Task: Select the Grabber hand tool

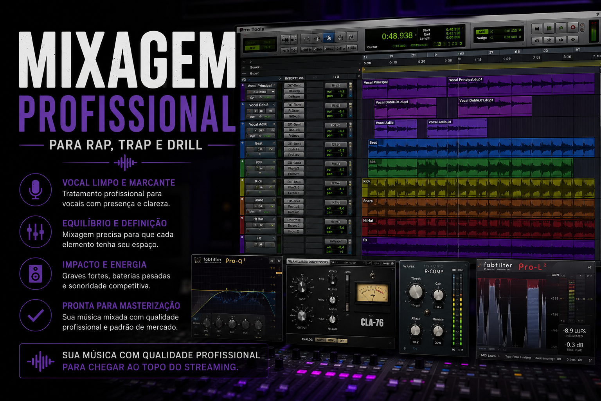Action: (x=340, y=37)
